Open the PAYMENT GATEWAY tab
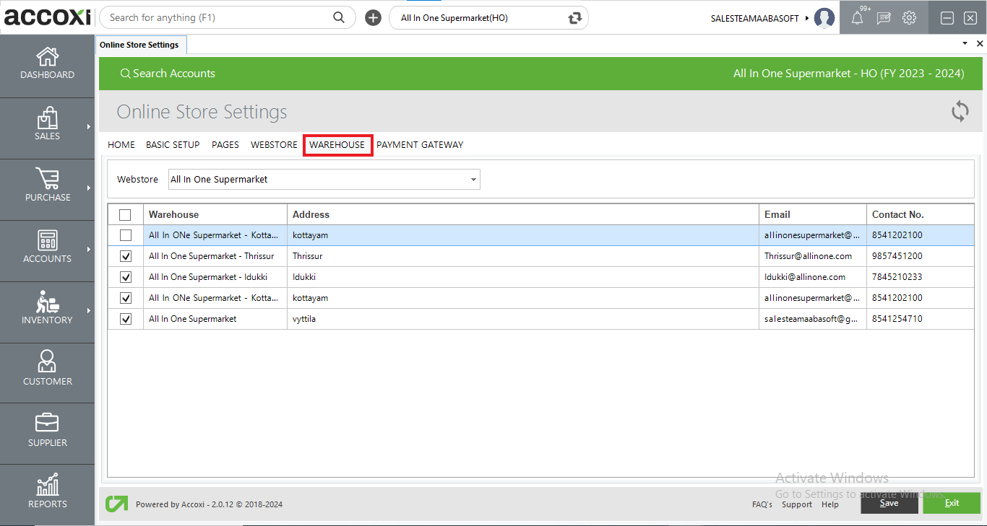 (420, 144)
